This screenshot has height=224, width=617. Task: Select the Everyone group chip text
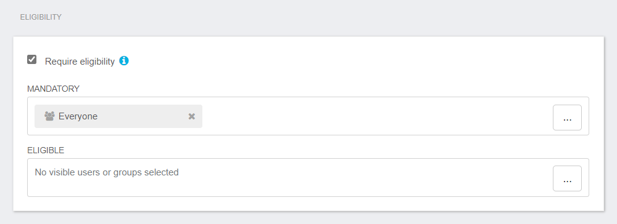tap(78, 116)
